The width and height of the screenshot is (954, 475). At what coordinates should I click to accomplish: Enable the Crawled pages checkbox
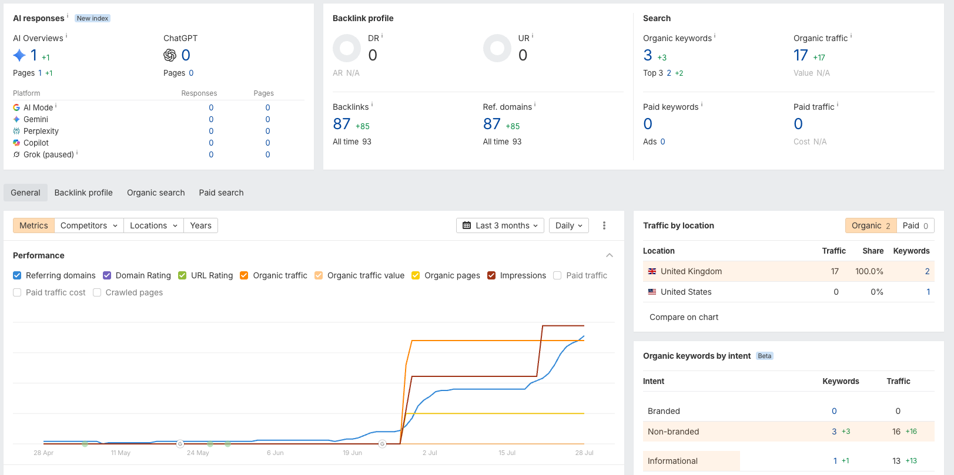point(97,292)
